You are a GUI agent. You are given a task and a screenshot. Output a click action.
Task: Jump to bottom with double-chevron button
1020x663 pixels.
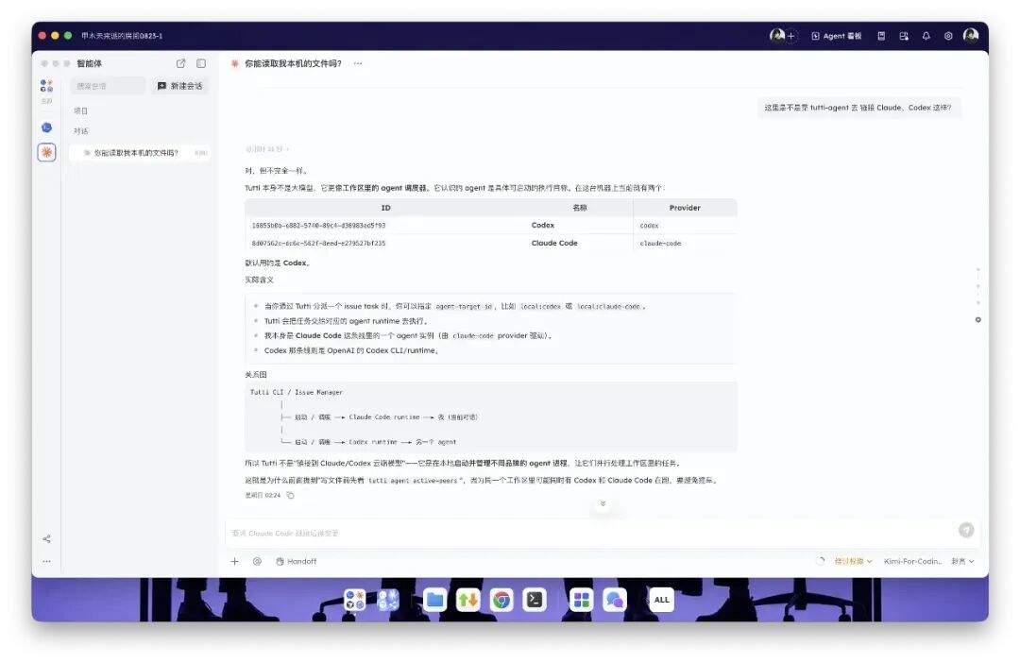coord(603,504)
